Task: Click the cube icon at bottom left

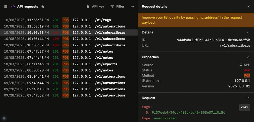Action: pyautogui.click(x=4, y=118)
